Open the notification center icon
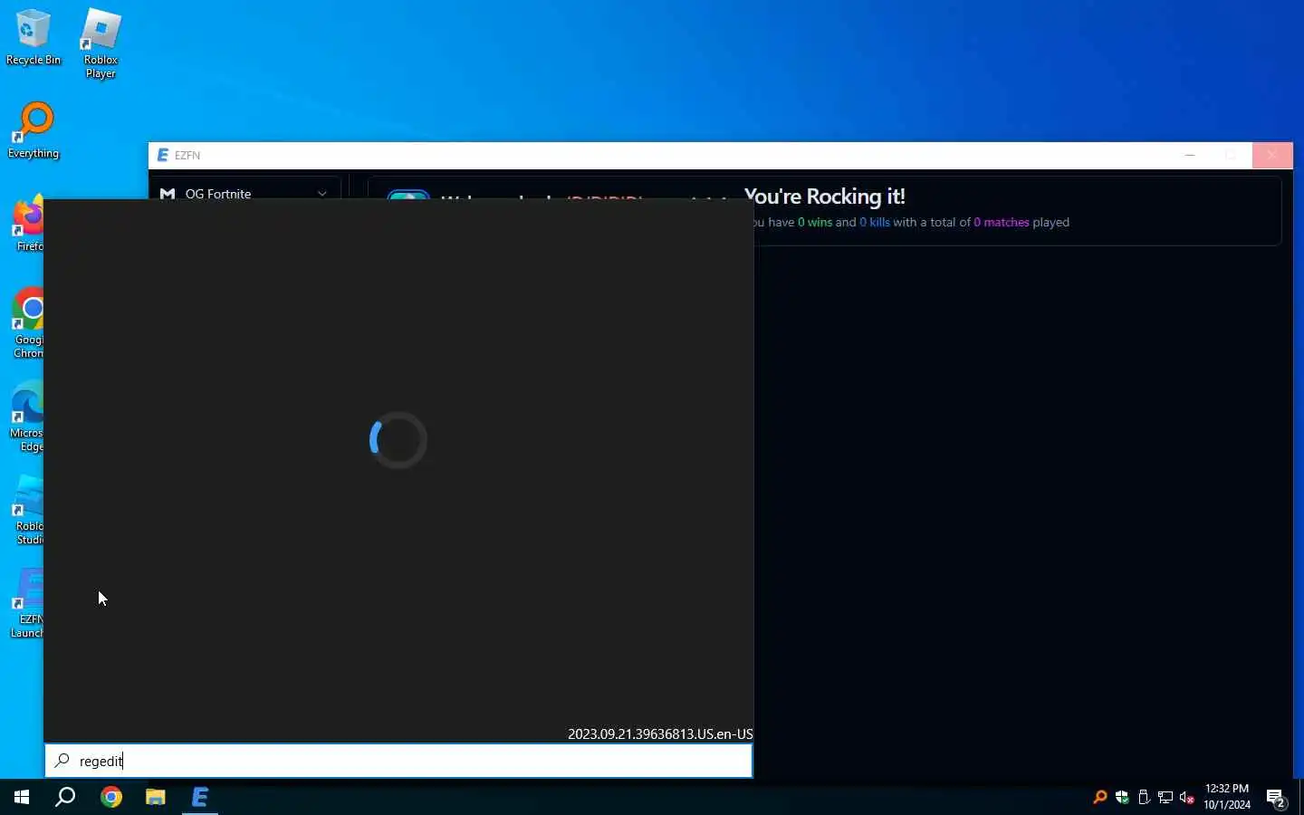1304x815 pixels. point(1278,799)
